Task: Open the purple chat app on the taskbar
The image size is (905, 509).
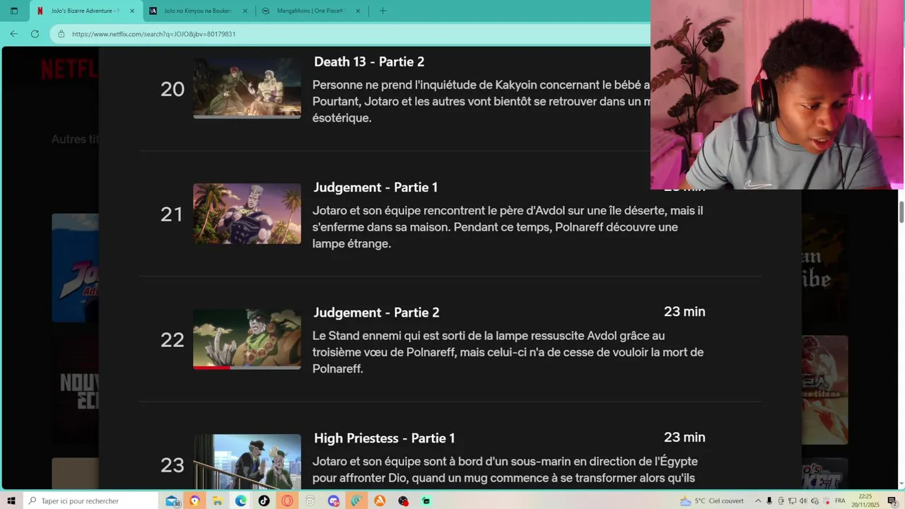Action: 334,501
